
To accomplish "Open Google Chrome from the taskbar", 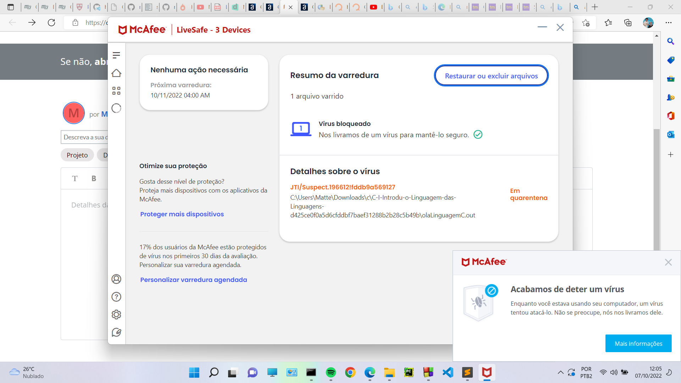I will click(x=350, y=372).
